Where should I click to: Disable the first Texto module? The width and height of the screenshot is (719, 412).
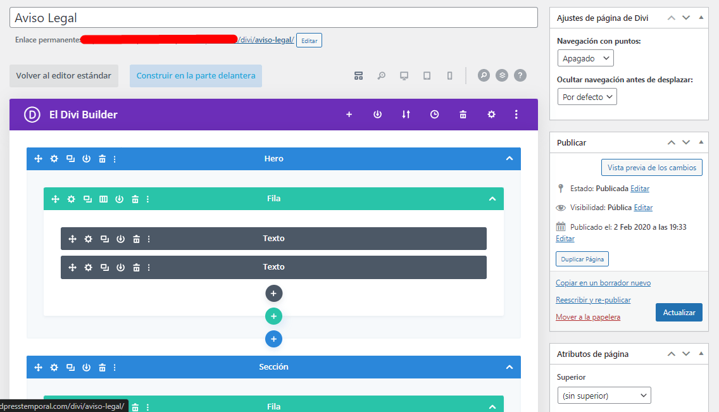(121, 239)
